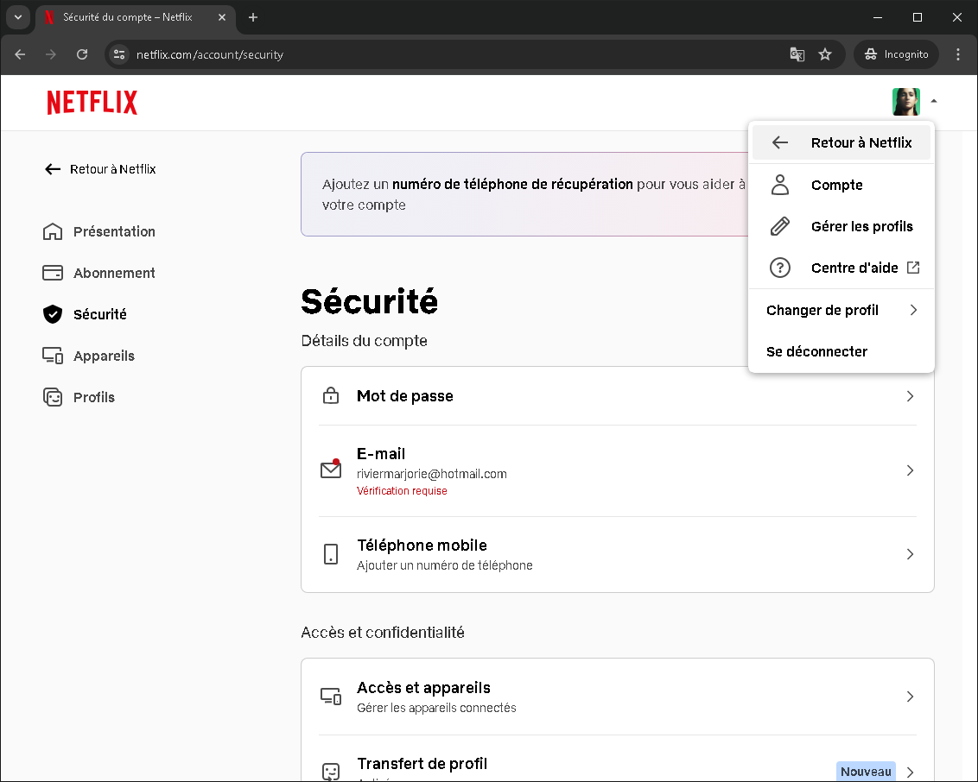Expand the E-mail row chevron
This screenshot has width=978, height=782.
[x=910, y=470]
